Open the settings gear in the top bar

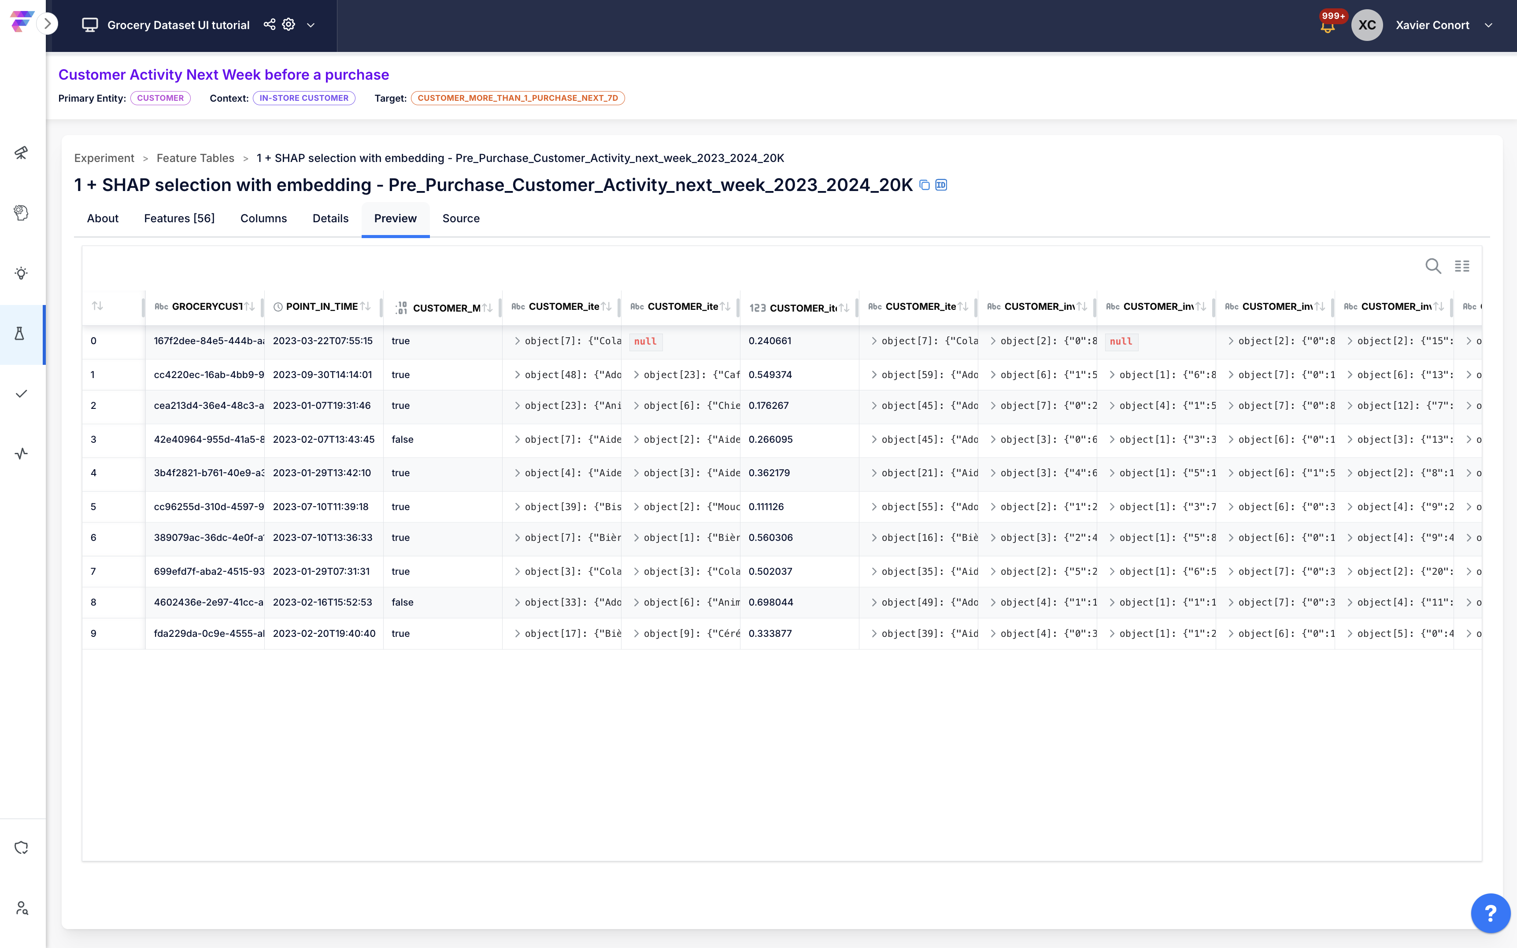(x=289, y=25)
